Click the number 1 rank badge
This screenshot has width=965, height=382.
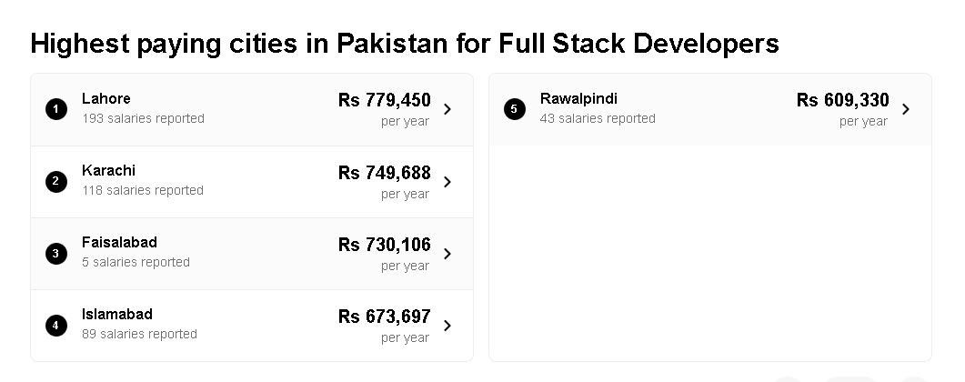pos(56,109)
